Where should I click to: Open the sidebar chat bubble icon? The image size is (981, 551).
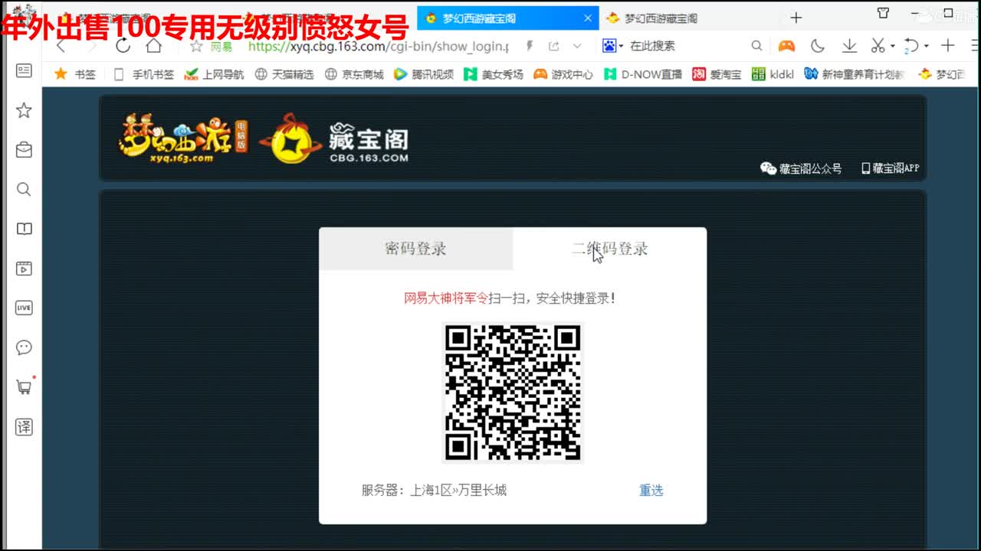click(x=24, y=347)
